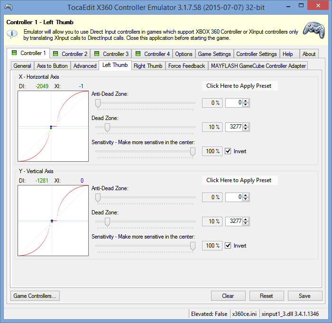
Task: Increase X axis Dead Zone 3277 stepper
Action: coord(246,125)
